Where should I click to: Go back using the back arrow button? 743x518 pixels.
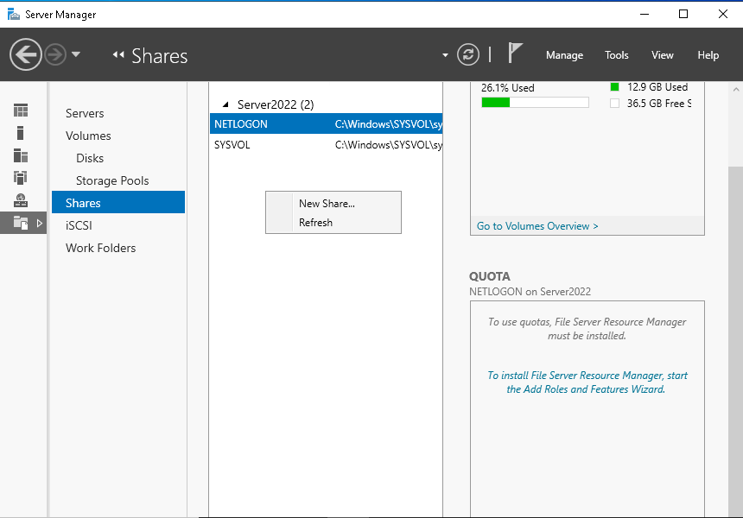click(26, 54)
